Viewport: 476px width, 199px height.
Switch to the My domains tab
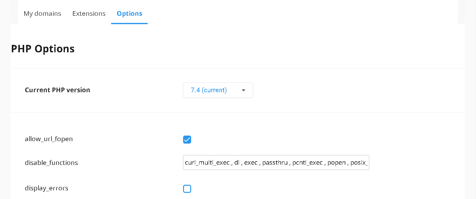click(42, 14)
